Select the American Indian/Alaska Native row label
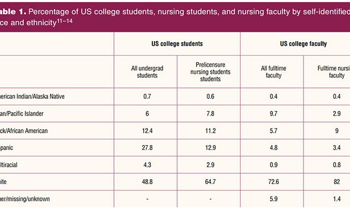Screen dimensions: 350x210 coord(32,97)
